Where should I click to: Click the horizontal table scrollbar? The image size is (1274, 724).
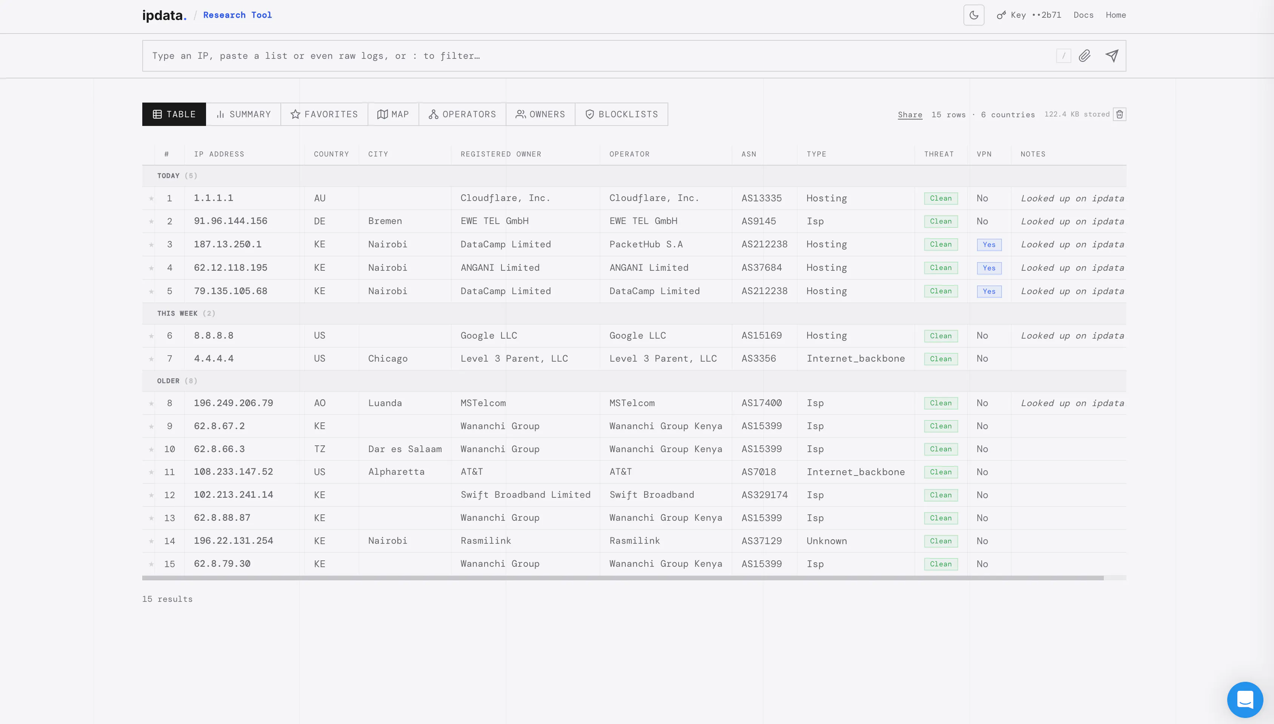pyautogui.click(x=623, y=578)
